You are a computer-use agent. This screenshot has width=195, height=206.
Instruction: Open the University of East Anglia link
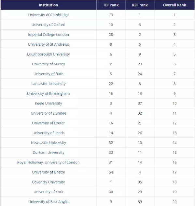point(49,202)
